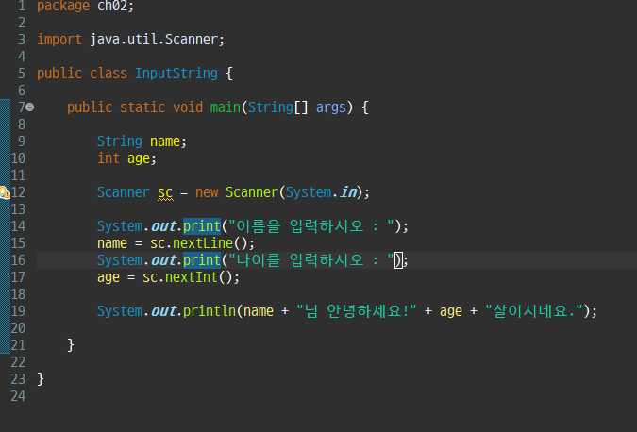
Task: Click the 'package' keyword on line 1
Action: (63, 6)
